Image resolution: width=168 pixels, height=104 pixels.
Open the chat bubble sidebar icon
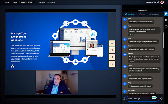(x=166, y=14)
